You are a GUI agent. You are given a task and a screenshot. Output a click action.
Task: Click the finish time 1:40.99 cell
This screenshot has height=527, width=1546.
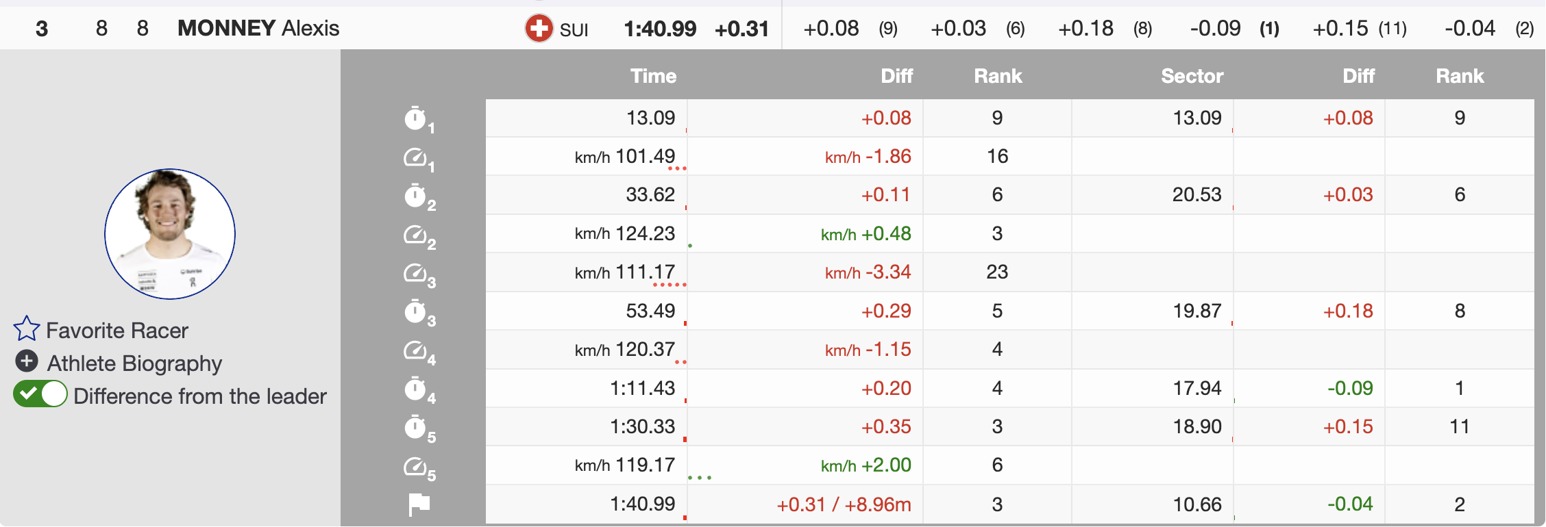coord(642,504)
